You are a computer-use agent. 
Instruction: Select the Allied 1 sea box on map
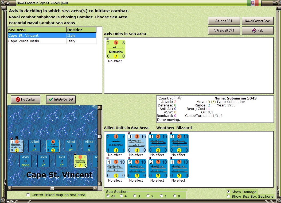(x=34, y=146)
